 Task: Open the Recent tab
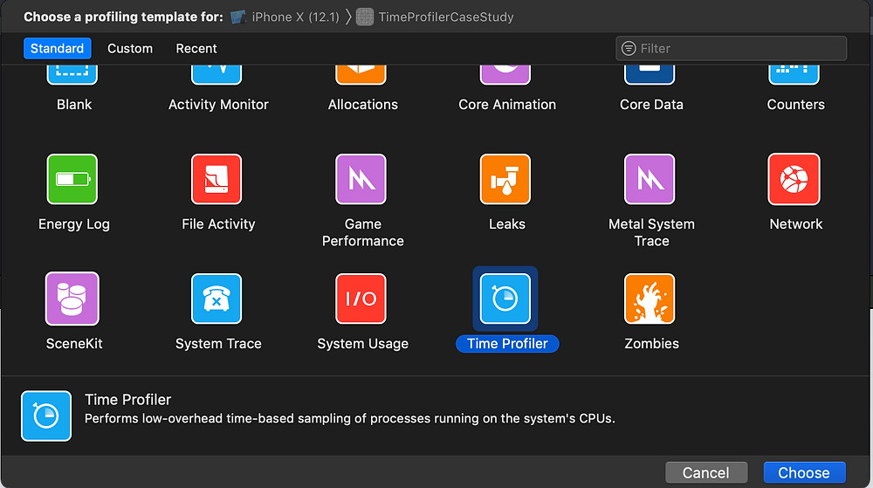[196, 48]
